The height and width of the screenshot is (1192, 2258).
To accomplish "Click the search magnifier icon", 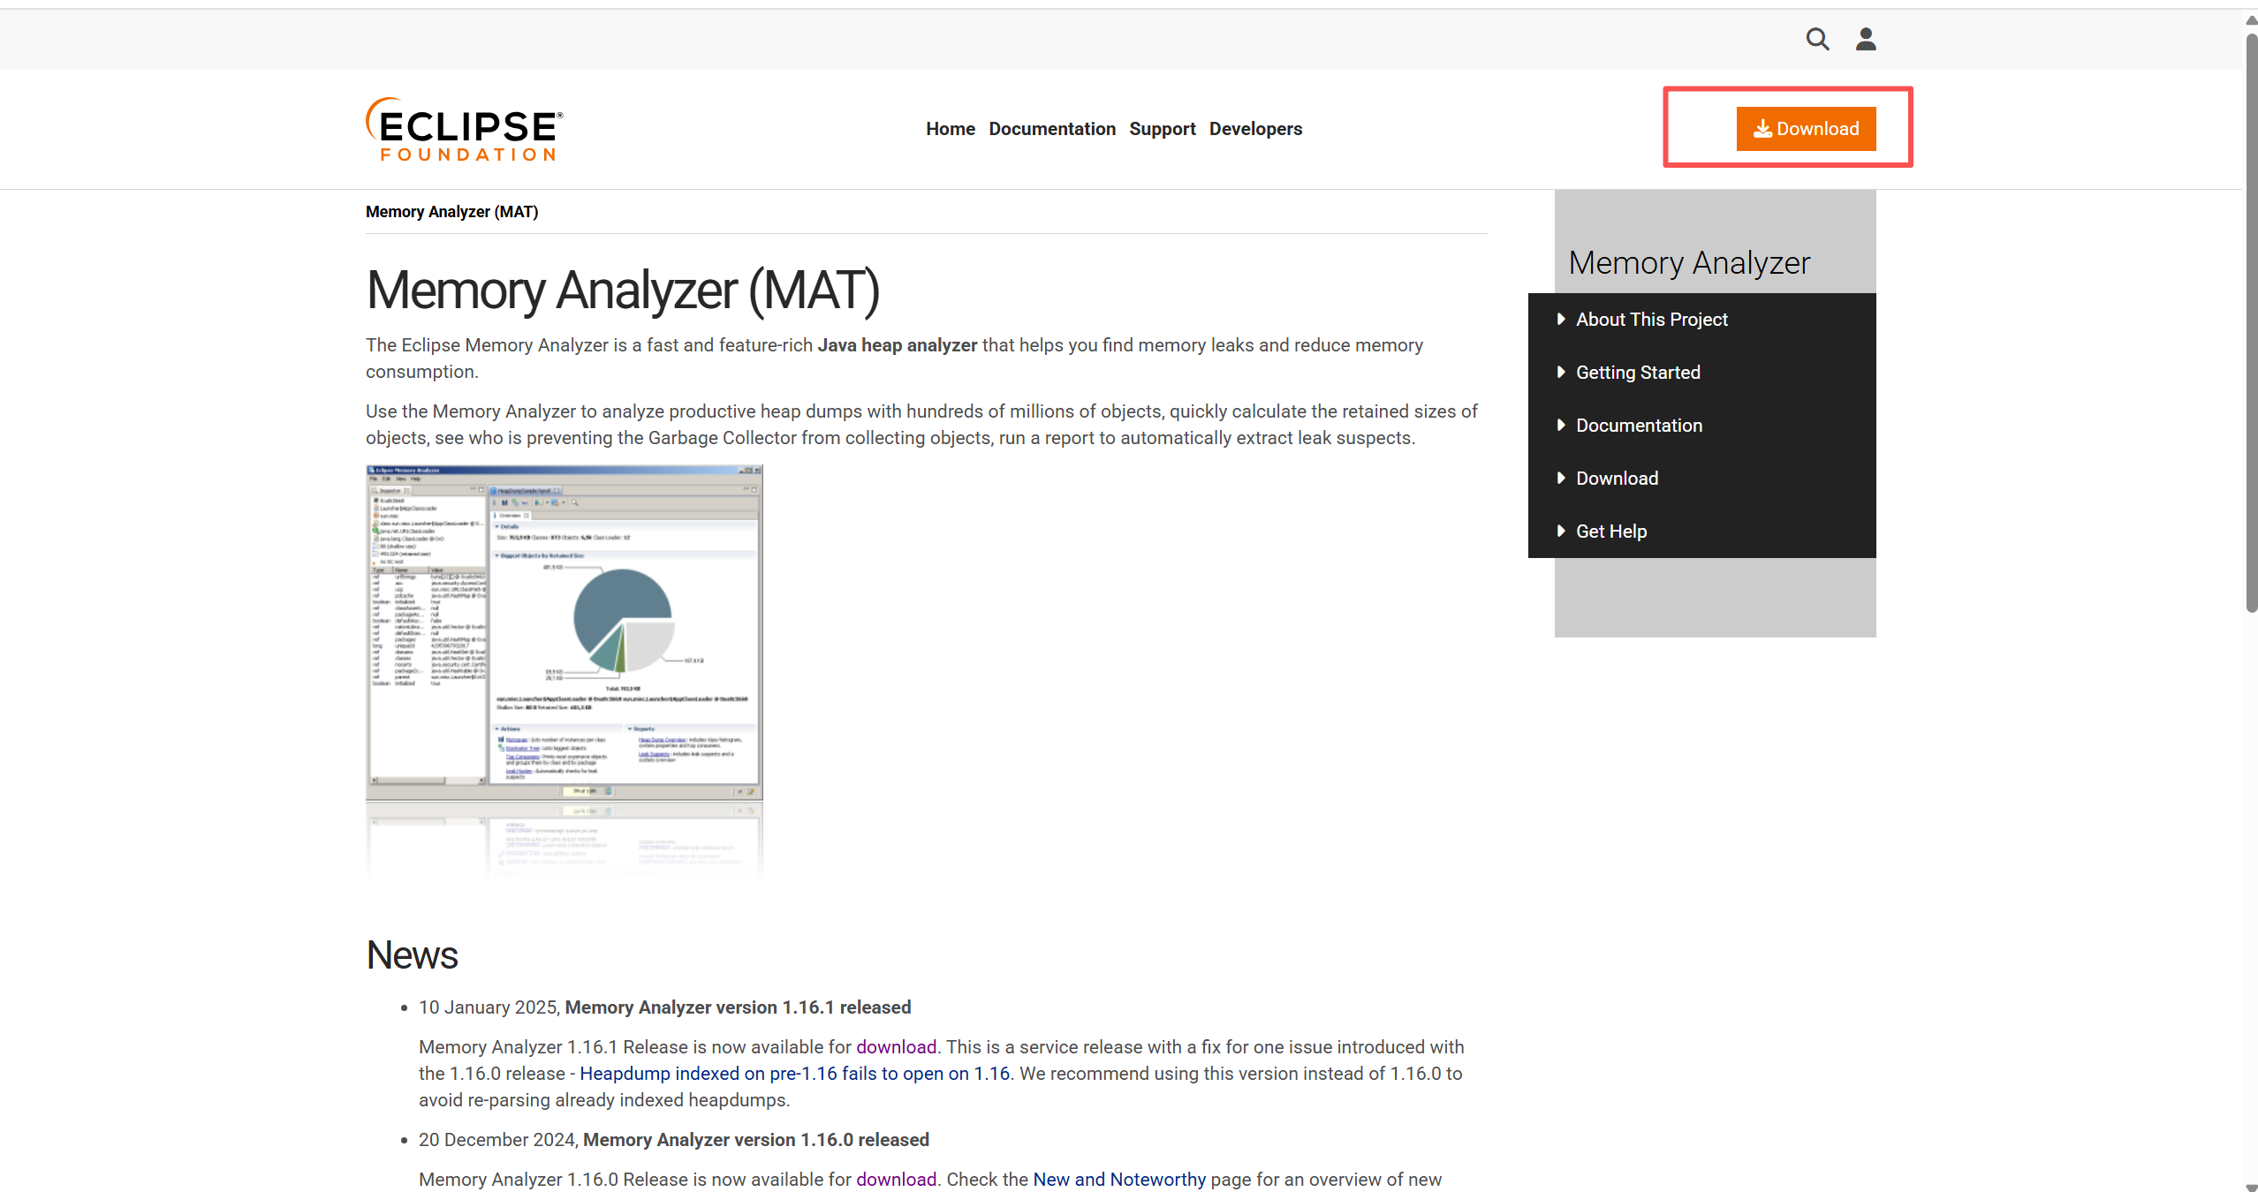I will coord(1817,39).
